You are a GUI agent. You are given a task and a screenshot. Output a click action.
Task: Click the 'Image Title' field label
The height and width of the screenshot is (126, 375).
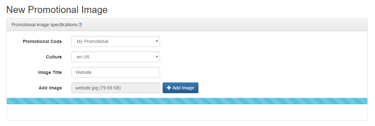pos(50,72)
